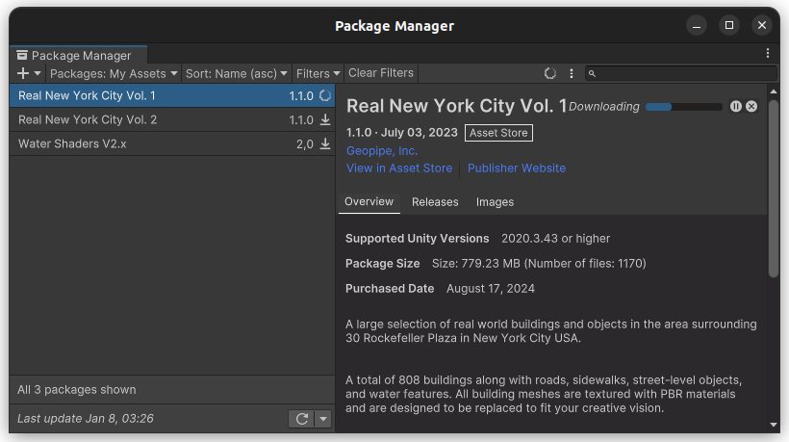Open the View in Asset Store link
789x442 pixels.
(x=399, y=169)
